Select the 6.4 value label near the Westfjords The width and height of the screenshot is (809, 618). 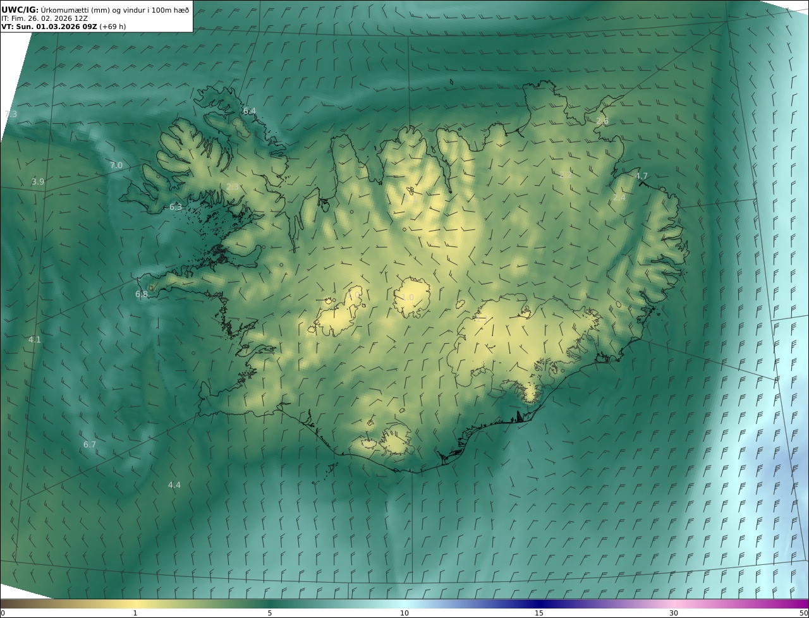coord(250,111)
